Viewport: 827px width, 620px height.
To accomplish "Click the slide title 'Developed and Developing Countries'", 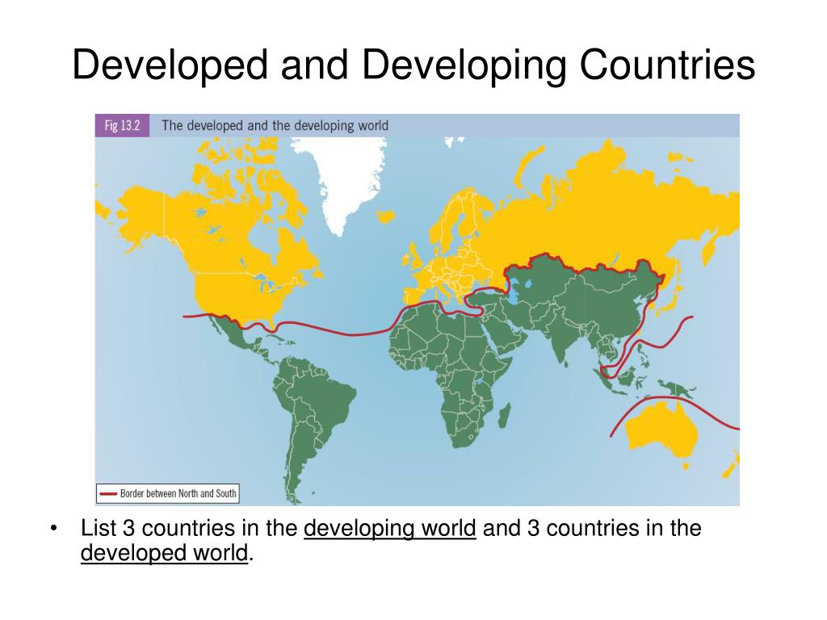I will tap(413, 65).
